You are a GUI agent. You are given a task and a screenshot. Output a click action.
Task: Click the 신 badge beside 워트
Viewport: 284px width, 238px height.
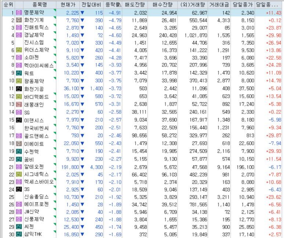pos(19,73)
